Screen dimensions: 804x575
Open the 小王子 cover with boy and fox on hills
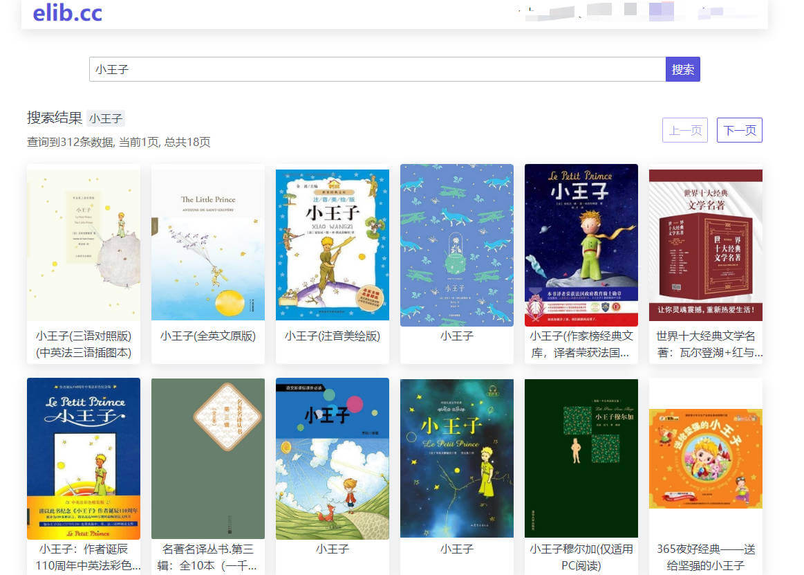click(x=333, y=459)
